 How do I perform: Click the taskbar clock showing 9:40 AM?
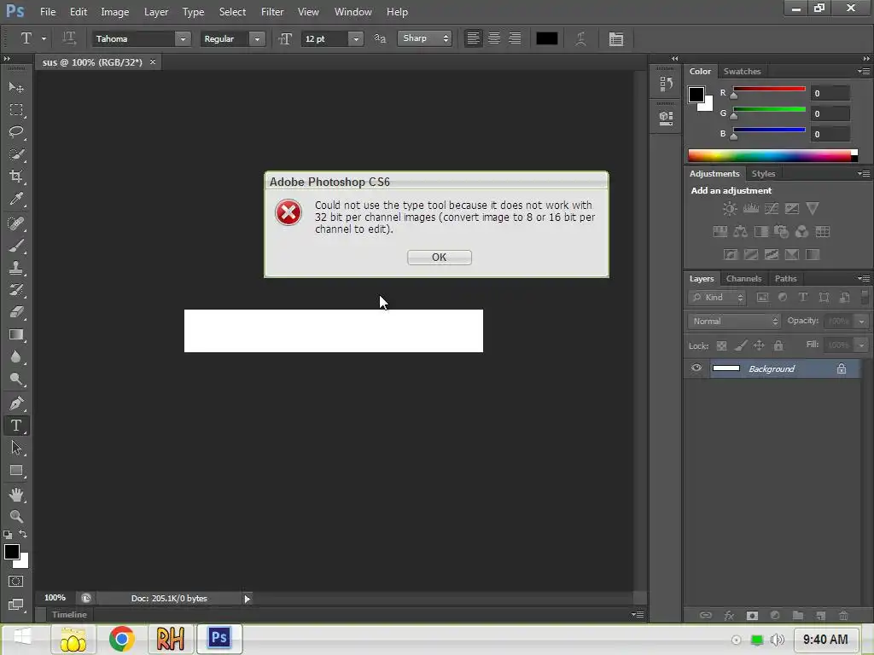[825, 640]
